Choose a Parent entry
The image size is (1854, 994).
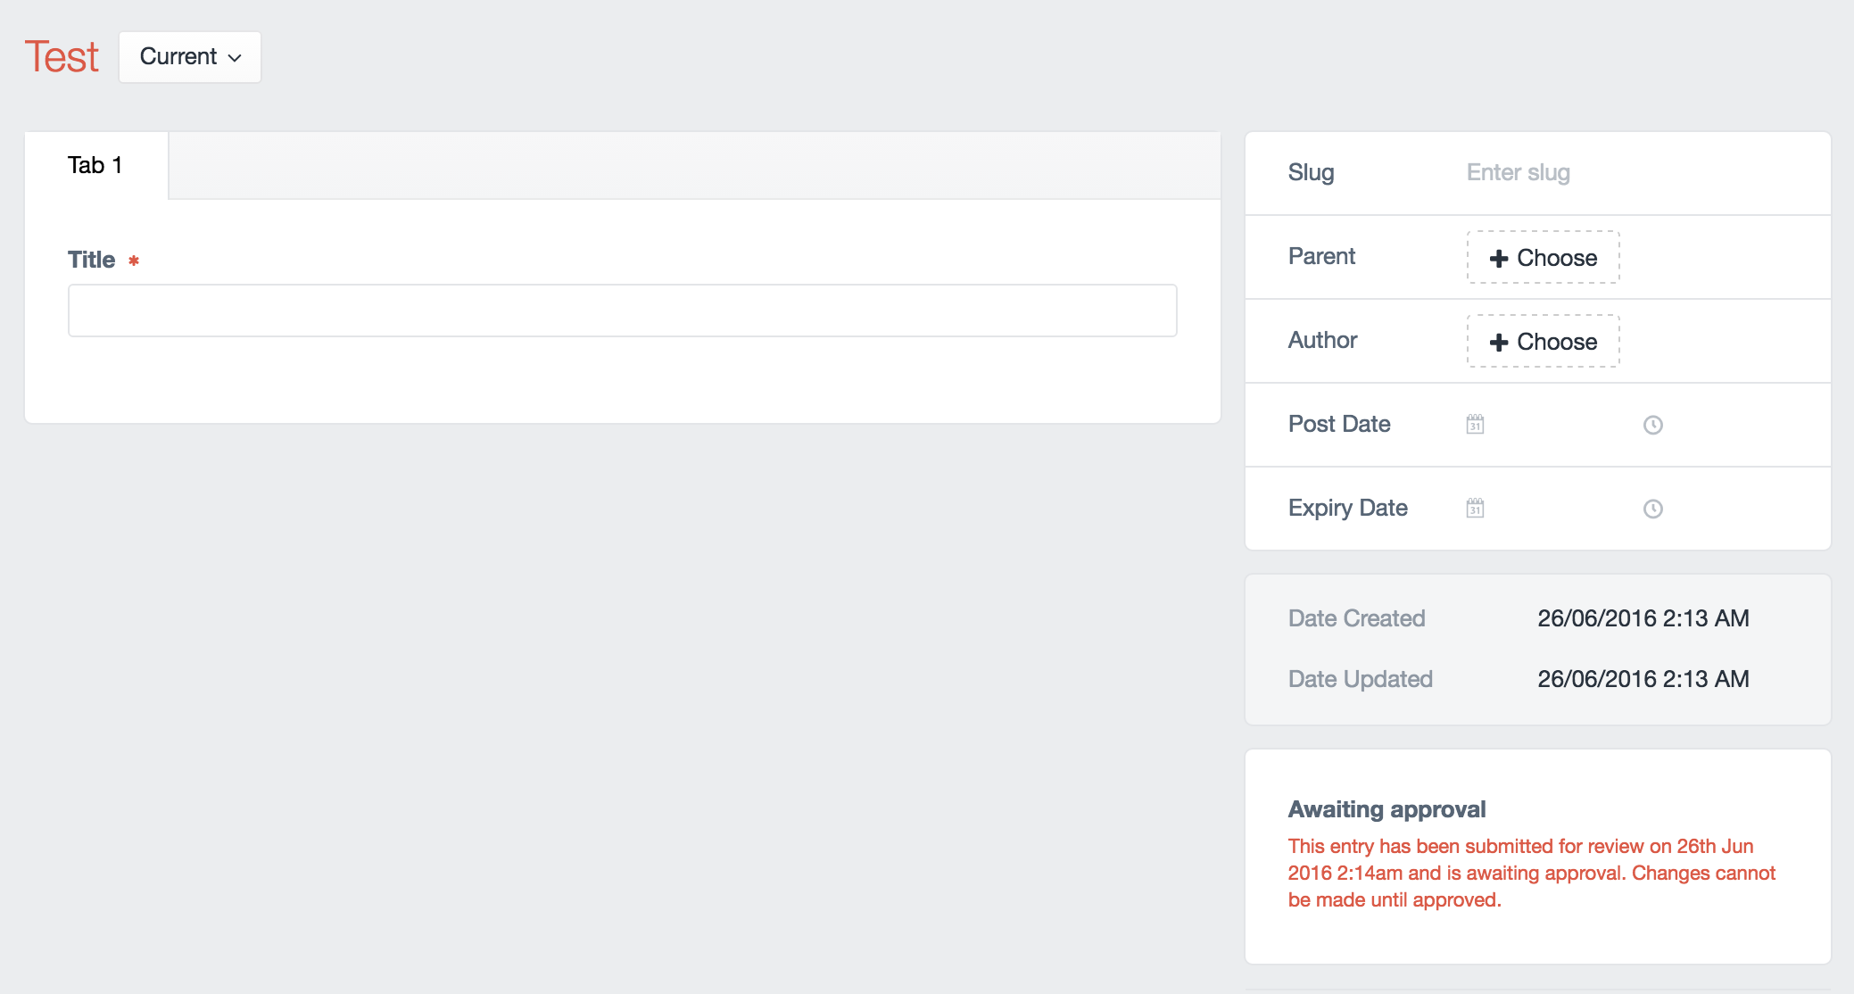[1543, 258]
